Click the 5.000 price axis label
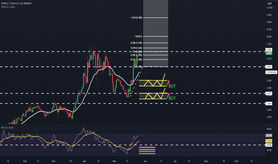Image resolution: width=278 pixels, height=164 pixels. pos(269,81)
